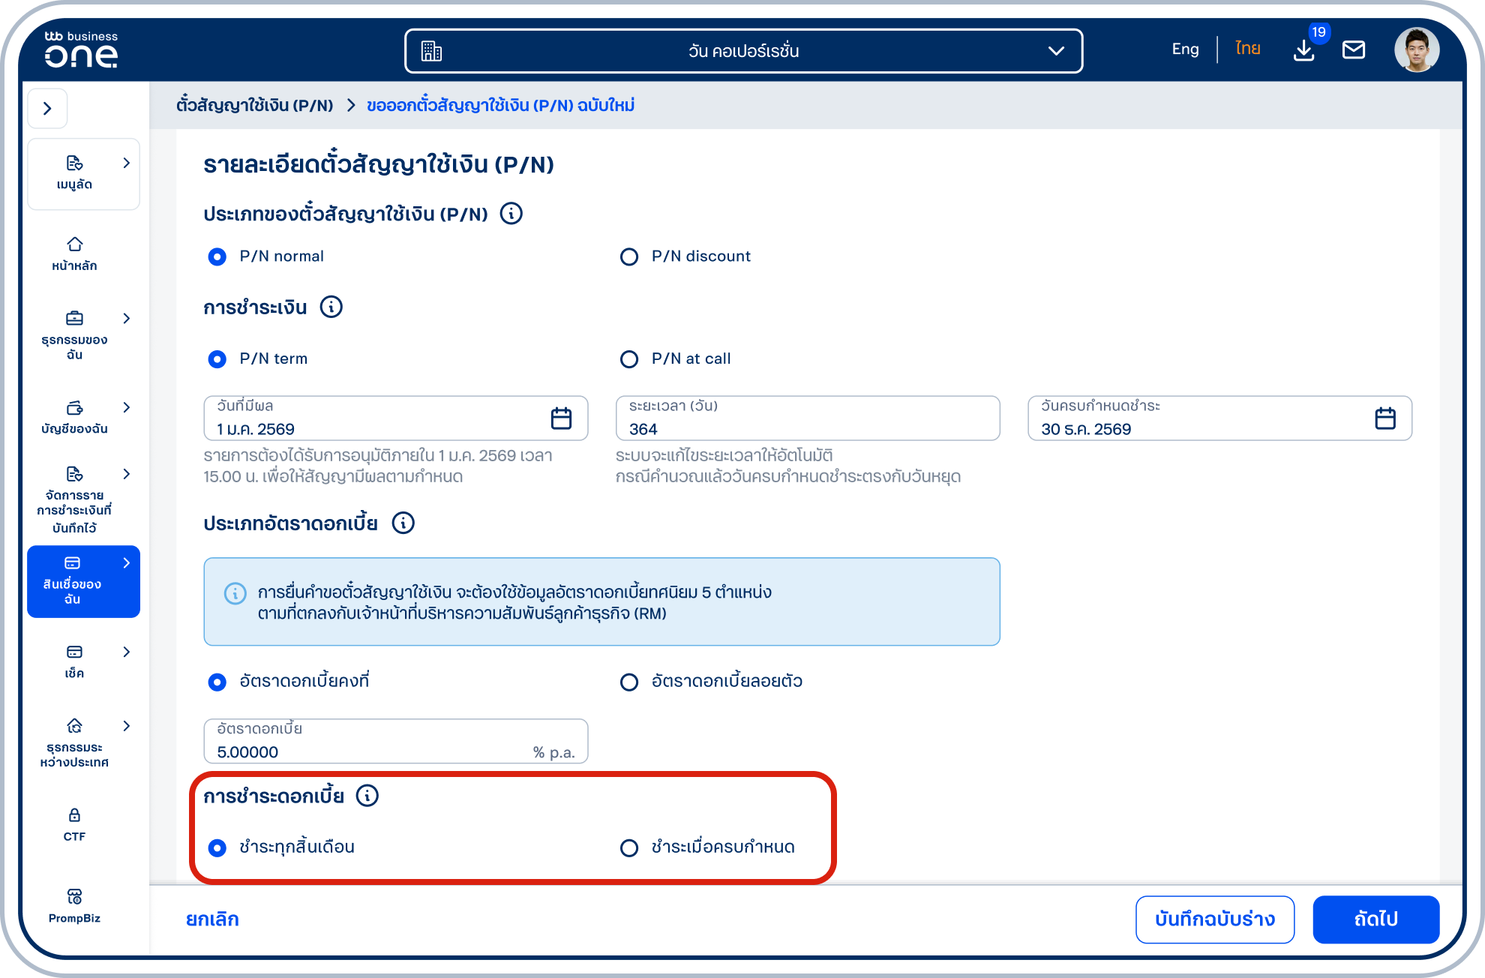
Task: Open จัดการรายการชำระเงินที่บันทึกไว้ icon
Action: coord(74,474)
